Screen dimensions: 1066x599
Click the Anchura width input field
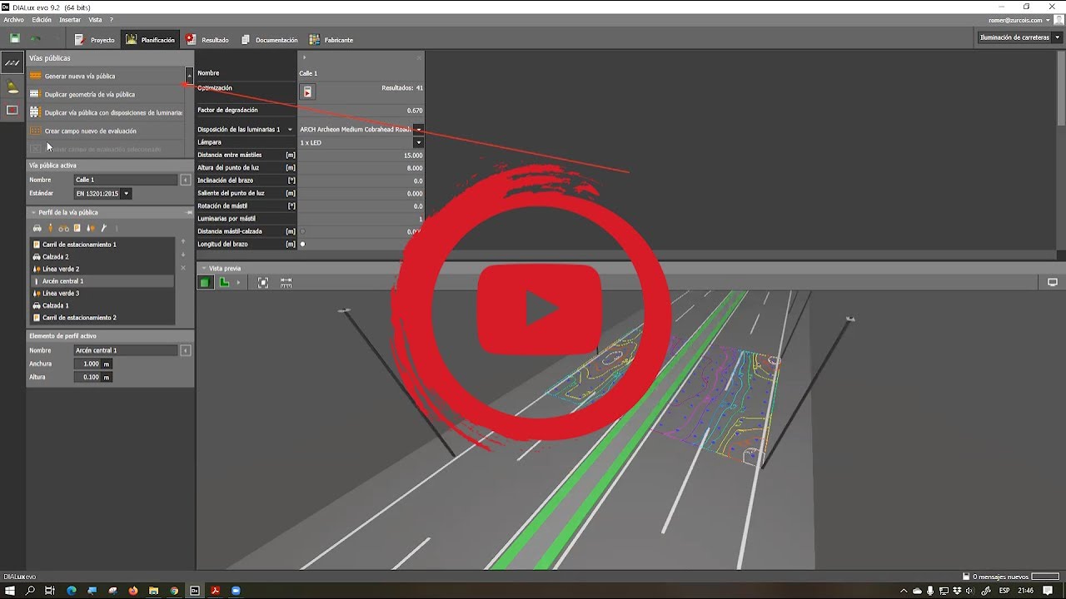click(x=87, y=364)
